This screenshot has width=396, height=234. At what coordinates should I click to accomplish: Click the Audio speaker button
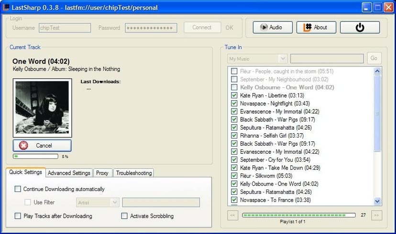click(x=271, y=27)
